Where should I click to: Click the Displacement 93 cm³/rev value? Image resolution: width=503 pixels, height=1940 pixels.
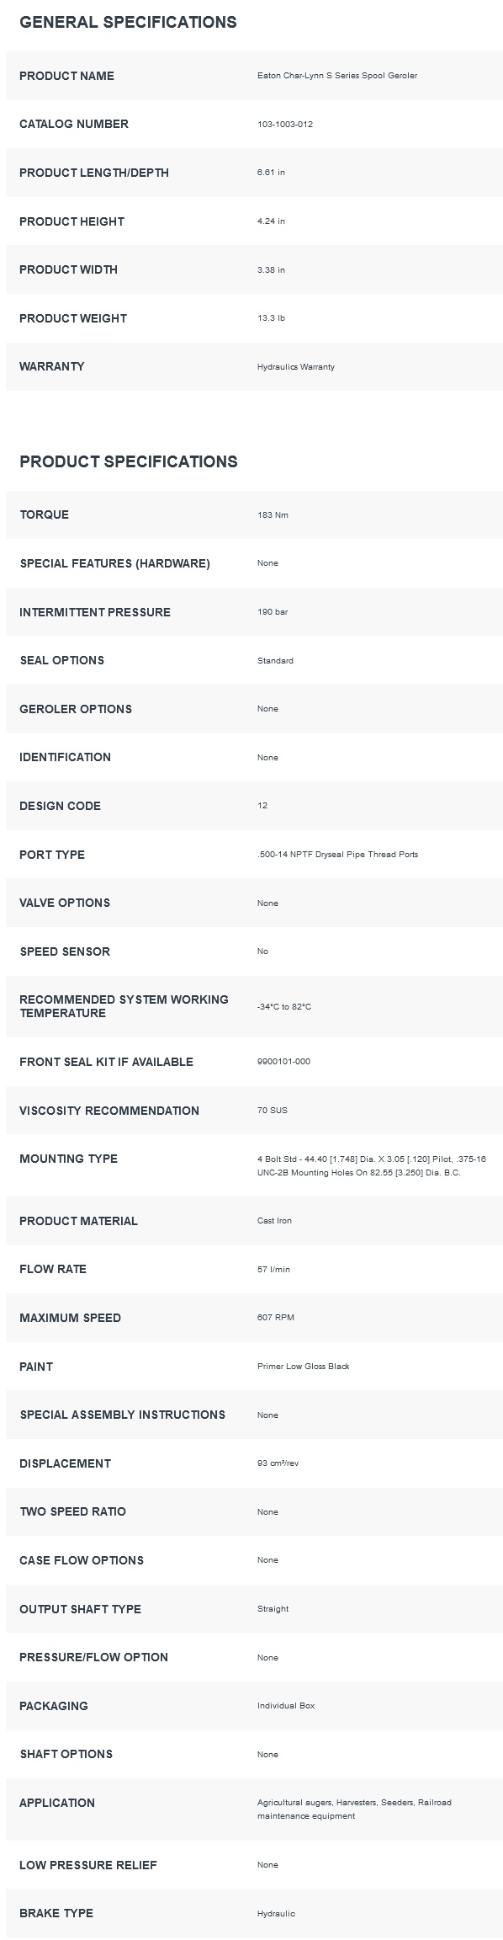click(278, 1463)
